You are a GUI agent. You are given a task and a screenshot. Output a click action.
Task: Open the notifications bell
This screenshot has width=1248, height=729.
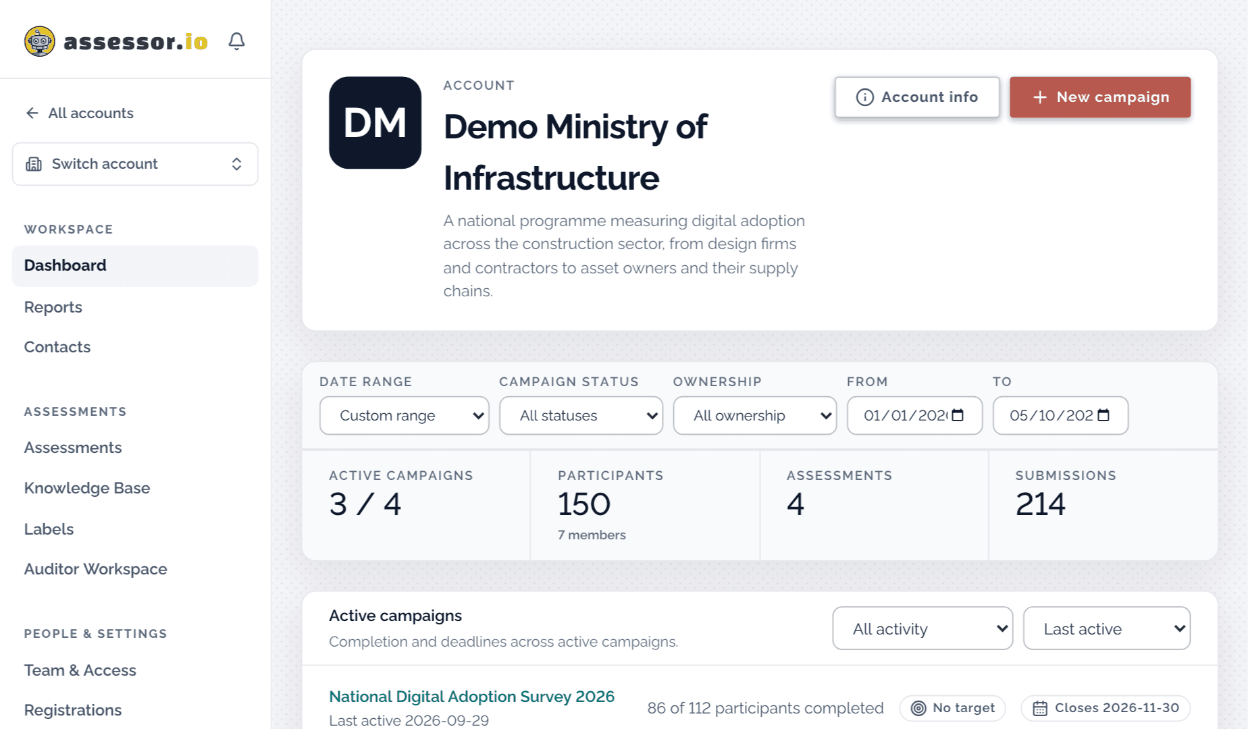coord(236,41)
